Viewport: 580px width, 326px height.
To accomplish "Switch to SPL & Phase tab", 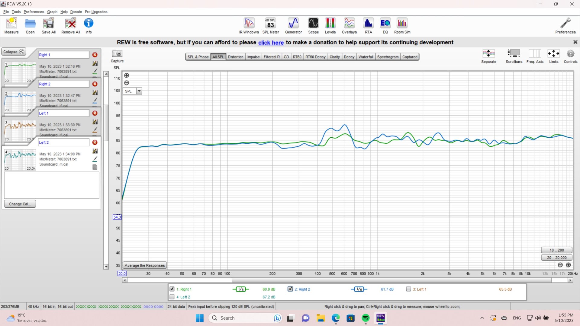I will tap(198, 57).
